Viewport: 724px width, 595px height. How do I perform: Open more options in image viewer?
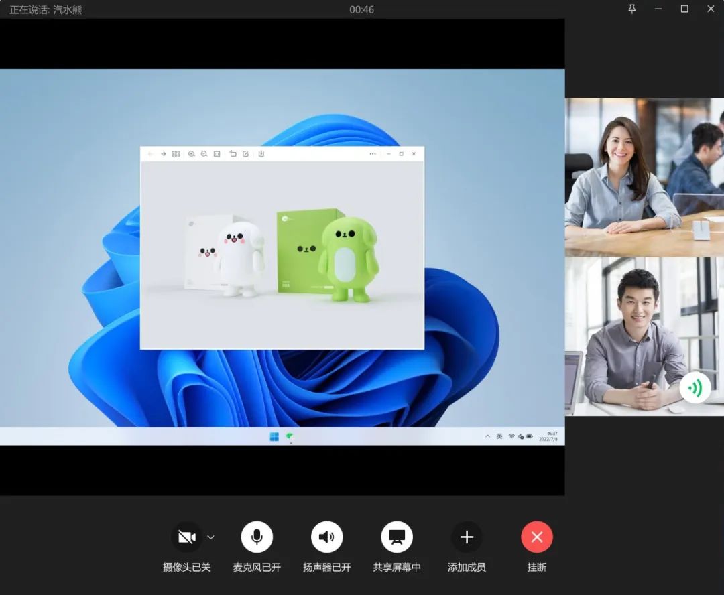373,153
